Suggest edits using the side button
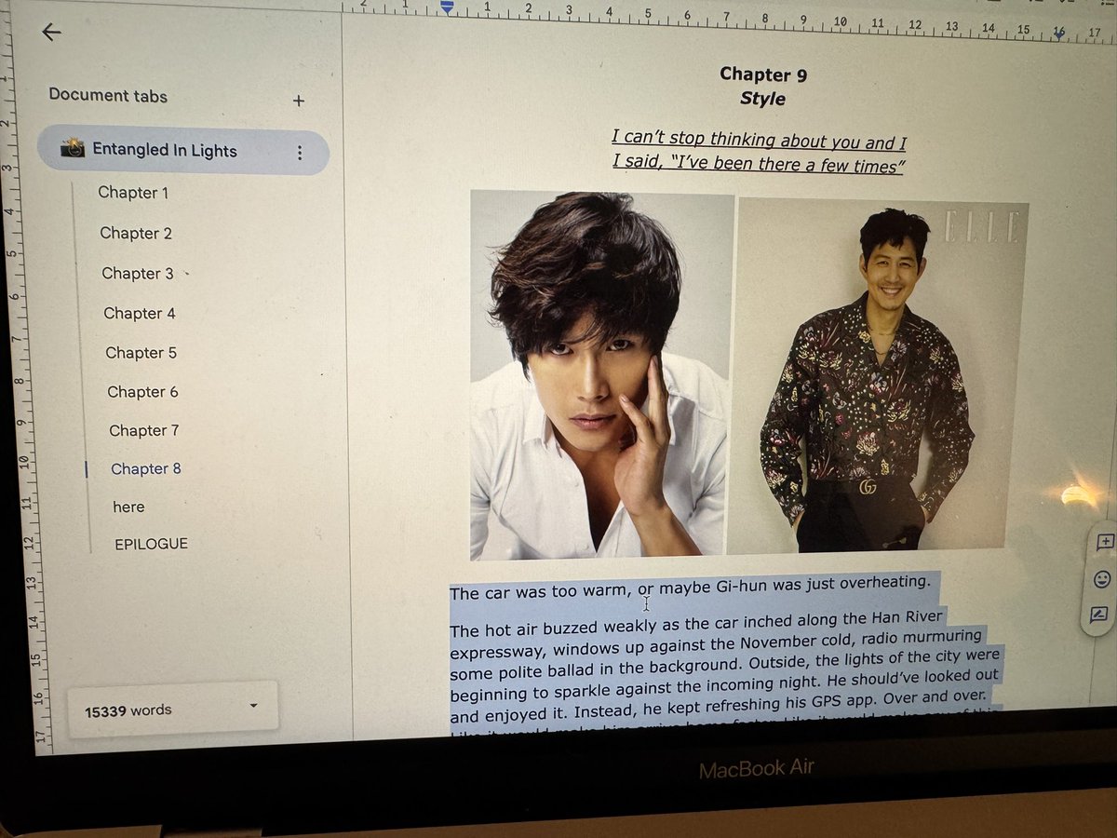Screen dimensions: 1117x838 1099,615
